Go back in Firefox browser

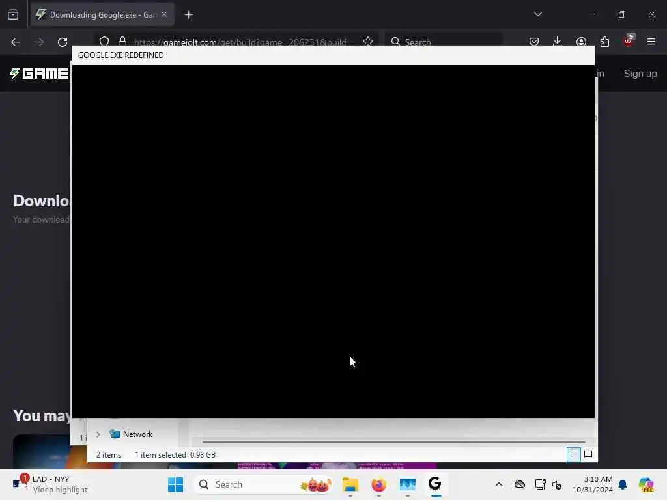click(16, 42)
